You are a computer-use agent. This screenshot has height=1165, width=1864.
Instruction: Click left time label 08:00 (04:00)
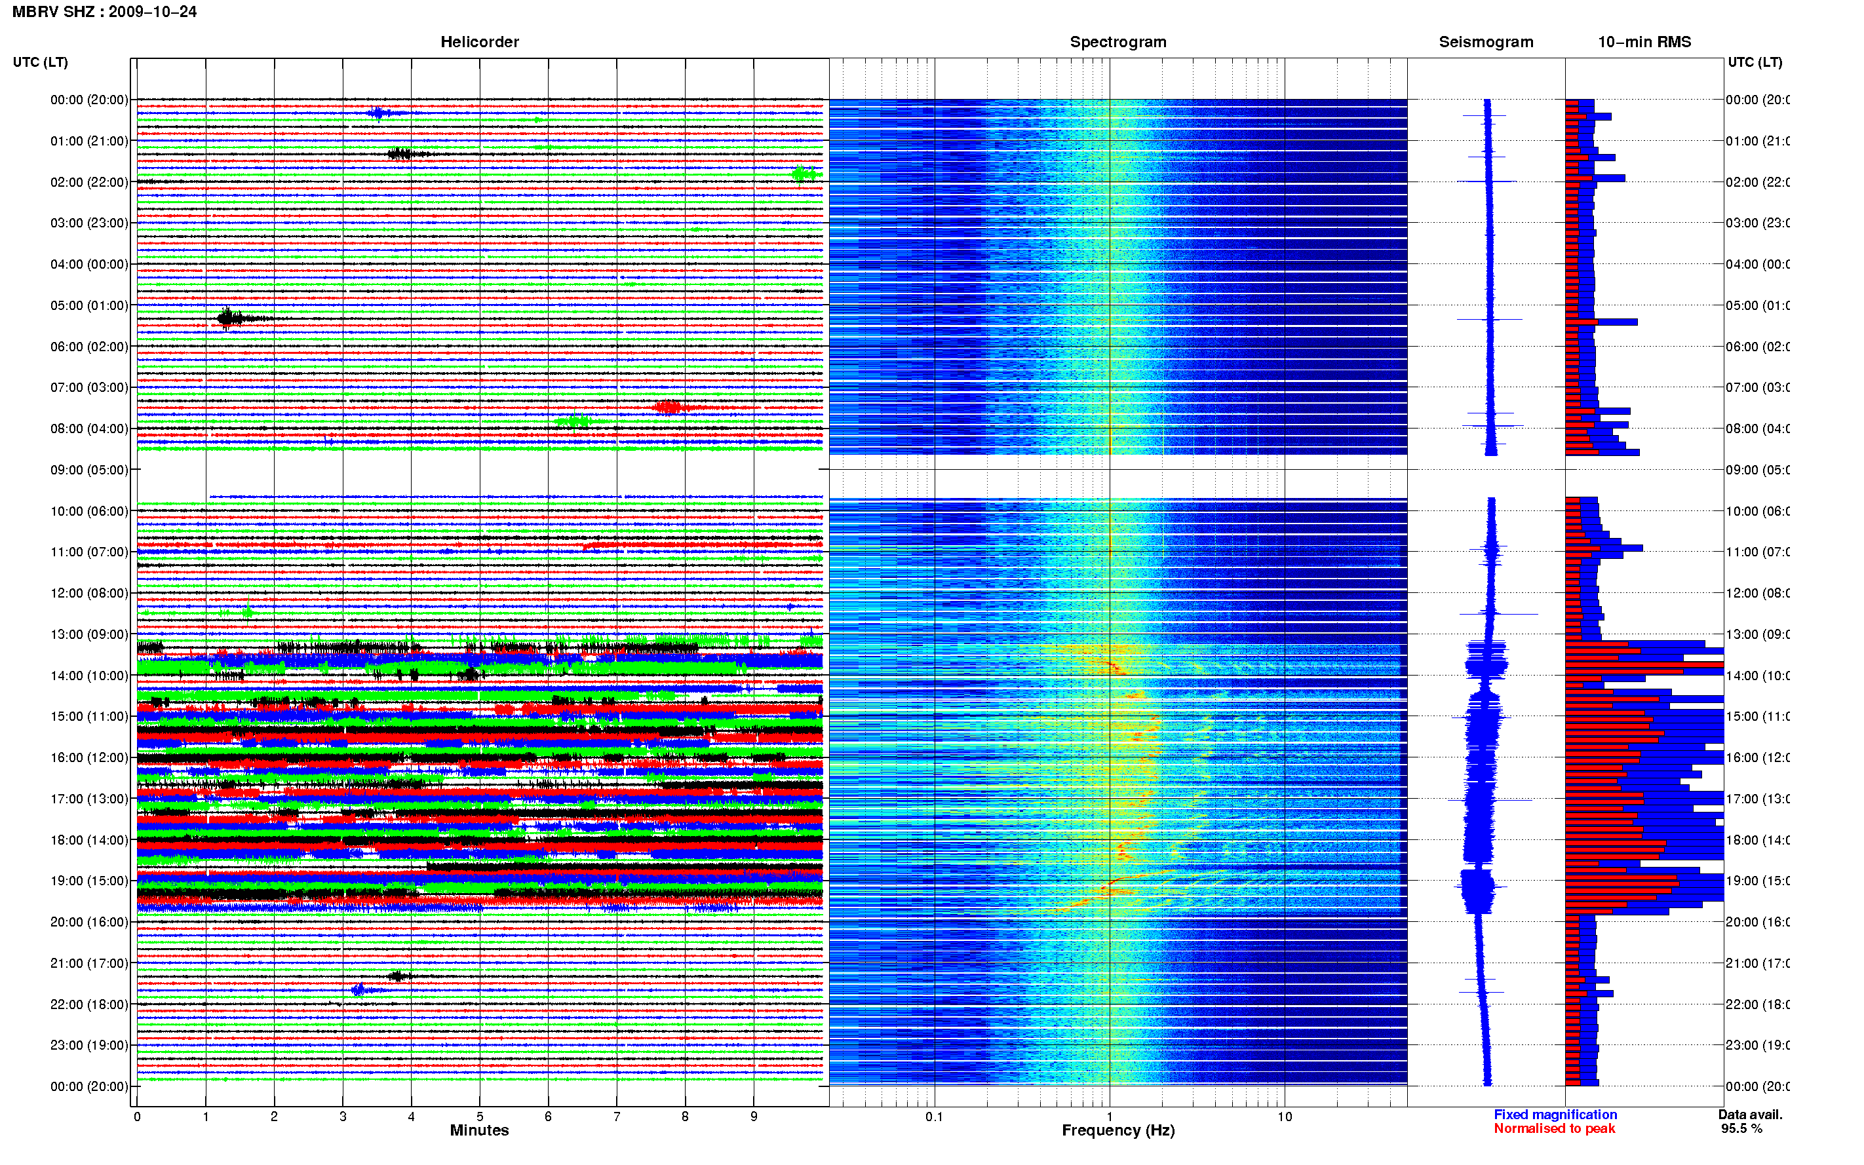[89, 429]
